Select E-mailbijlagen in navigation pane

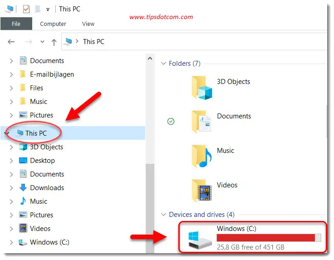pyautogui.click(x=52, y=74)
